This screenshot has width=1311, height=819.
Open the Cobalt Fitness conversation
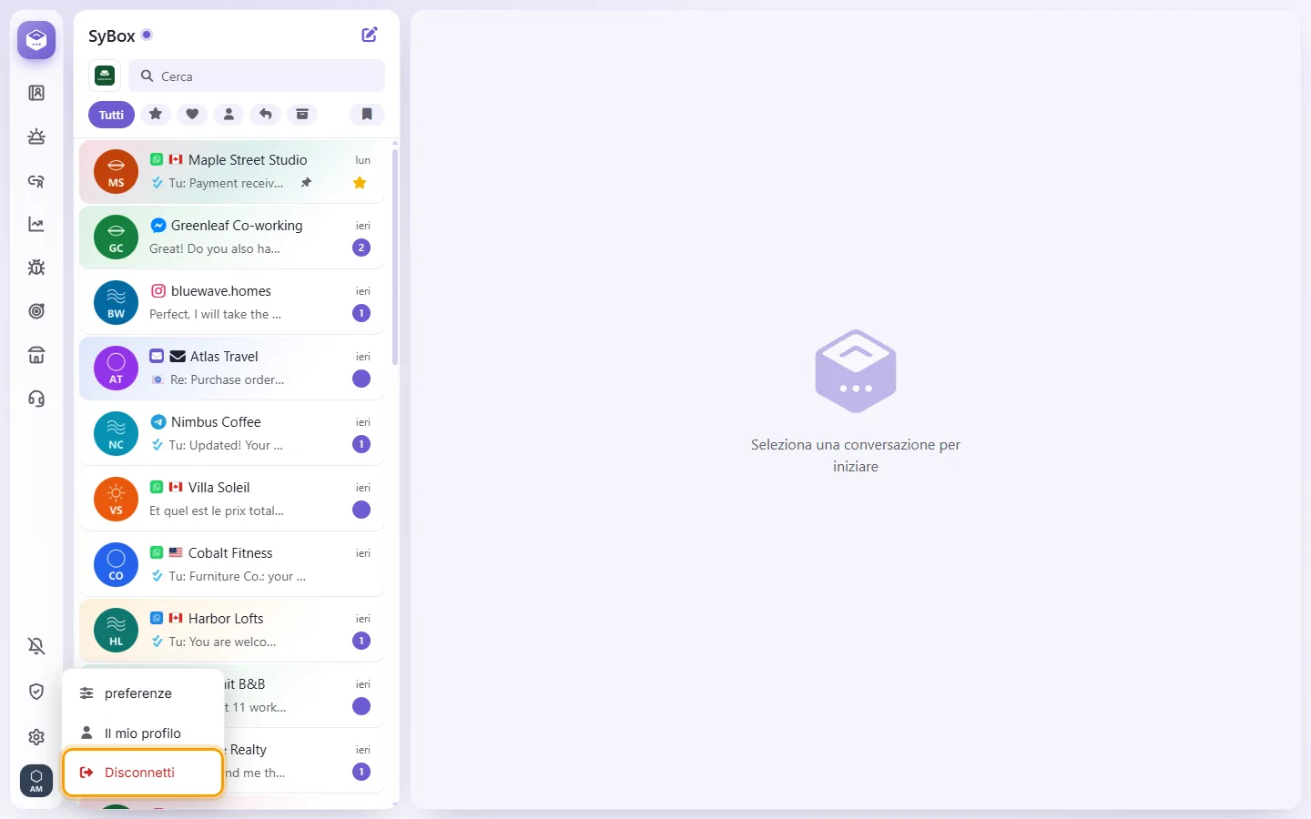point(232,564)
